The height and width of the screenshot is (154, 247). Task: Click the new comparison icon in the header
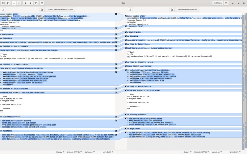3,3
